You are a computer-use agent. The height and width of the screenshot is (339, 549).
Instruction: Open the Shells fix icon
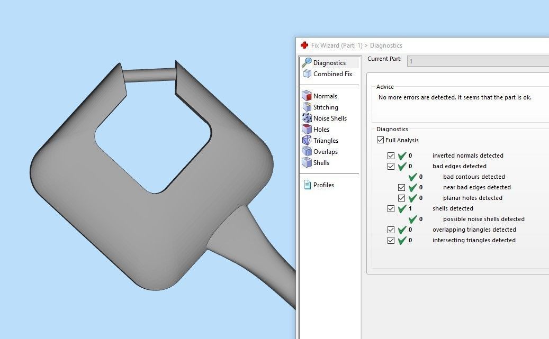pos(307,163)
